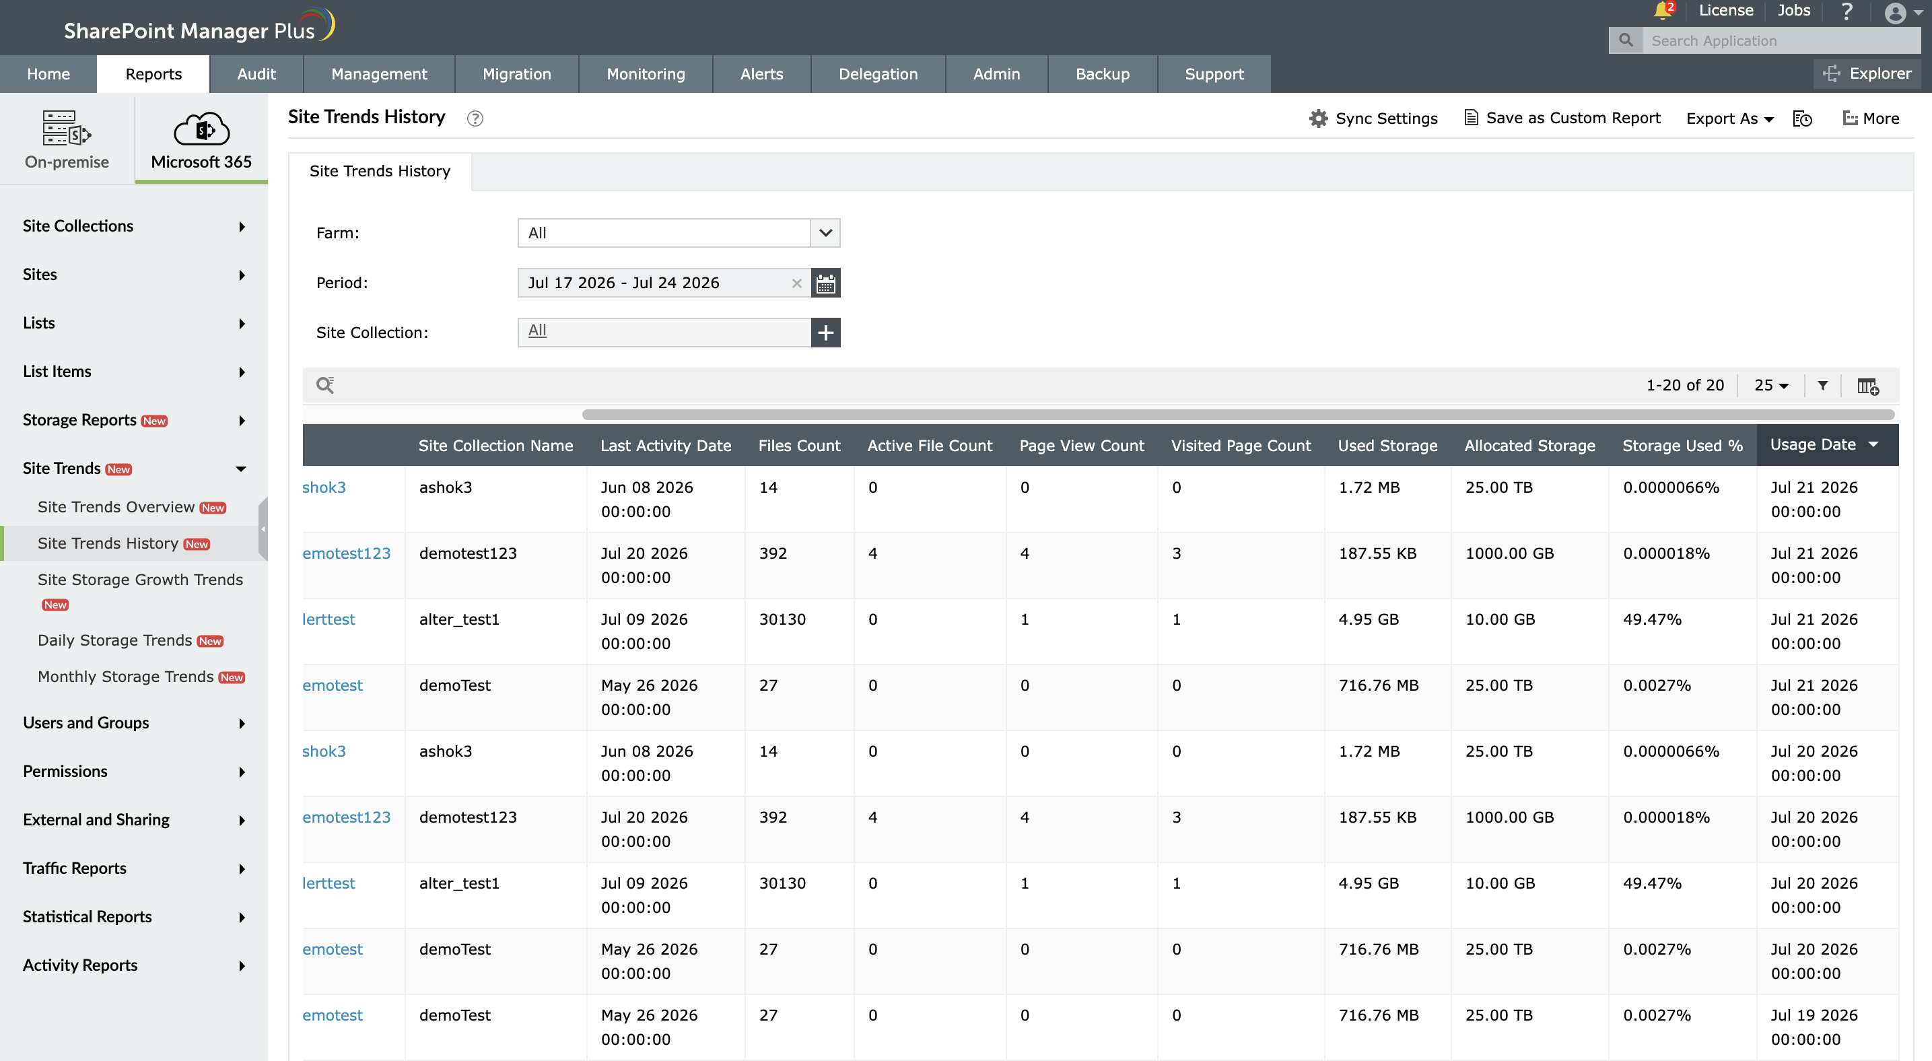Open the Export As dropdown

coord(1729,118)
